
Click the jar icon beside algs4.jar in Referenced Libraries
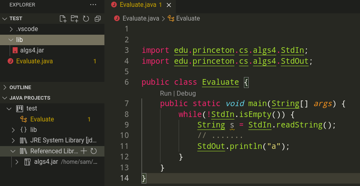[x=27, y=162]
